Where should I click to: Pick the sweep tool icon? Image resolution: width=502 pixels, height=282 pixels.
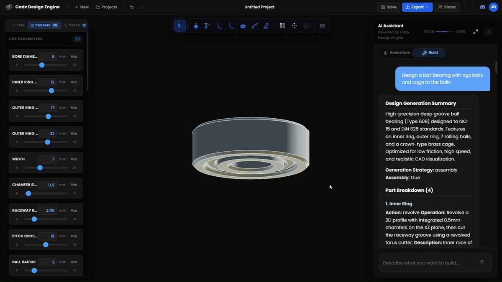pyautogui.click(x=254, y=26)
